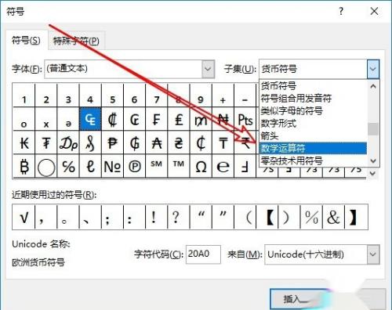Select recent ampersand & symbol

(x=334, y=217)
